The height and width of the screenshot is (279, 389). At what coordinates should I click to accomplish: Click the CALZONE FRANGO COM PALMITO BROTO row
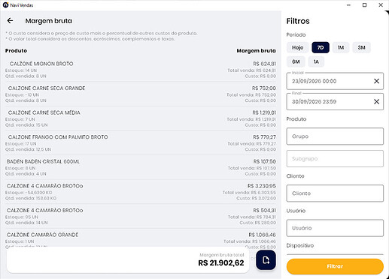[141, 143]
